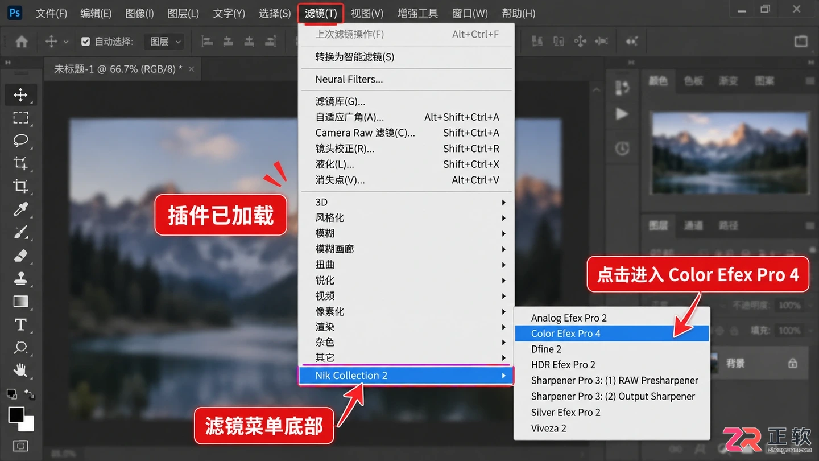Open the History panel clock icon
This screenshot has height=461, width=819.
pyautogui.click(x=622, y=149)
